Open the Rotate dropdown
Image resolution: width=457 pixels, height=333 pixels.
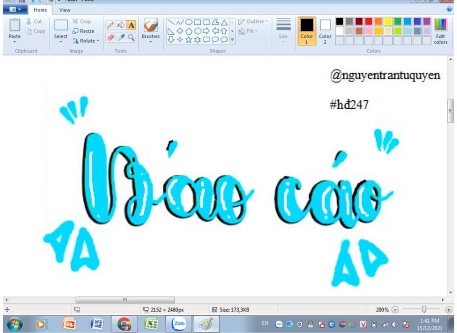point(86,41)
